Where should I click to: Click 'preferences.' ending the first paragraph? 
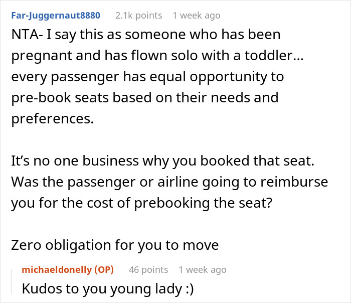click(x=46, y=119)
